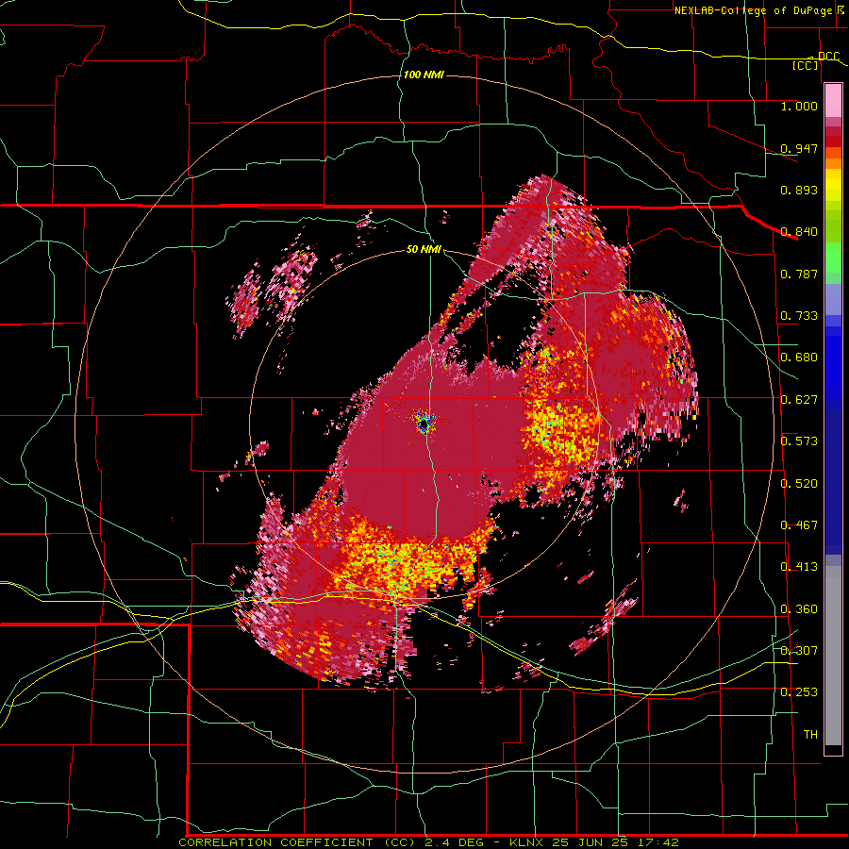Click the 0.253 legend value

click(x=799, y=692)
